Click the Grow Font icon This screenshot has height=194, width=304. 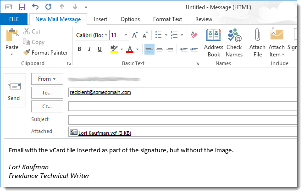[x=135, y=35]
